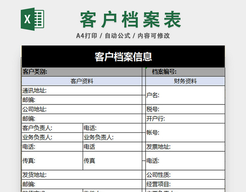This screenshot has height=192, width=246.
Task: Select the 通讯地址: cell
Action: [x=82, y=91]
